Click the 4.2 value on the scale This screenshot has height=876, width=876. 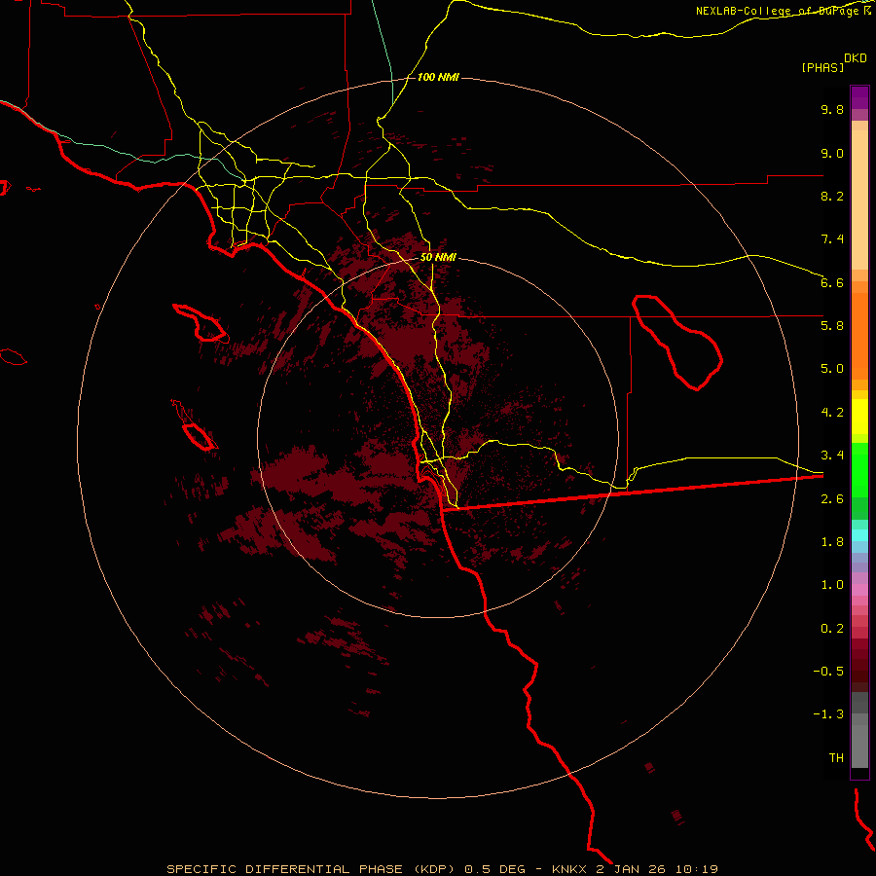832,413
